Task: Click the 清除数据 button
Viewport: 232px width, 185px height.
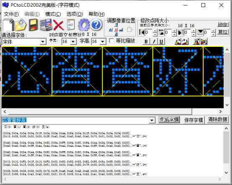Action: [x=217, y=120]
